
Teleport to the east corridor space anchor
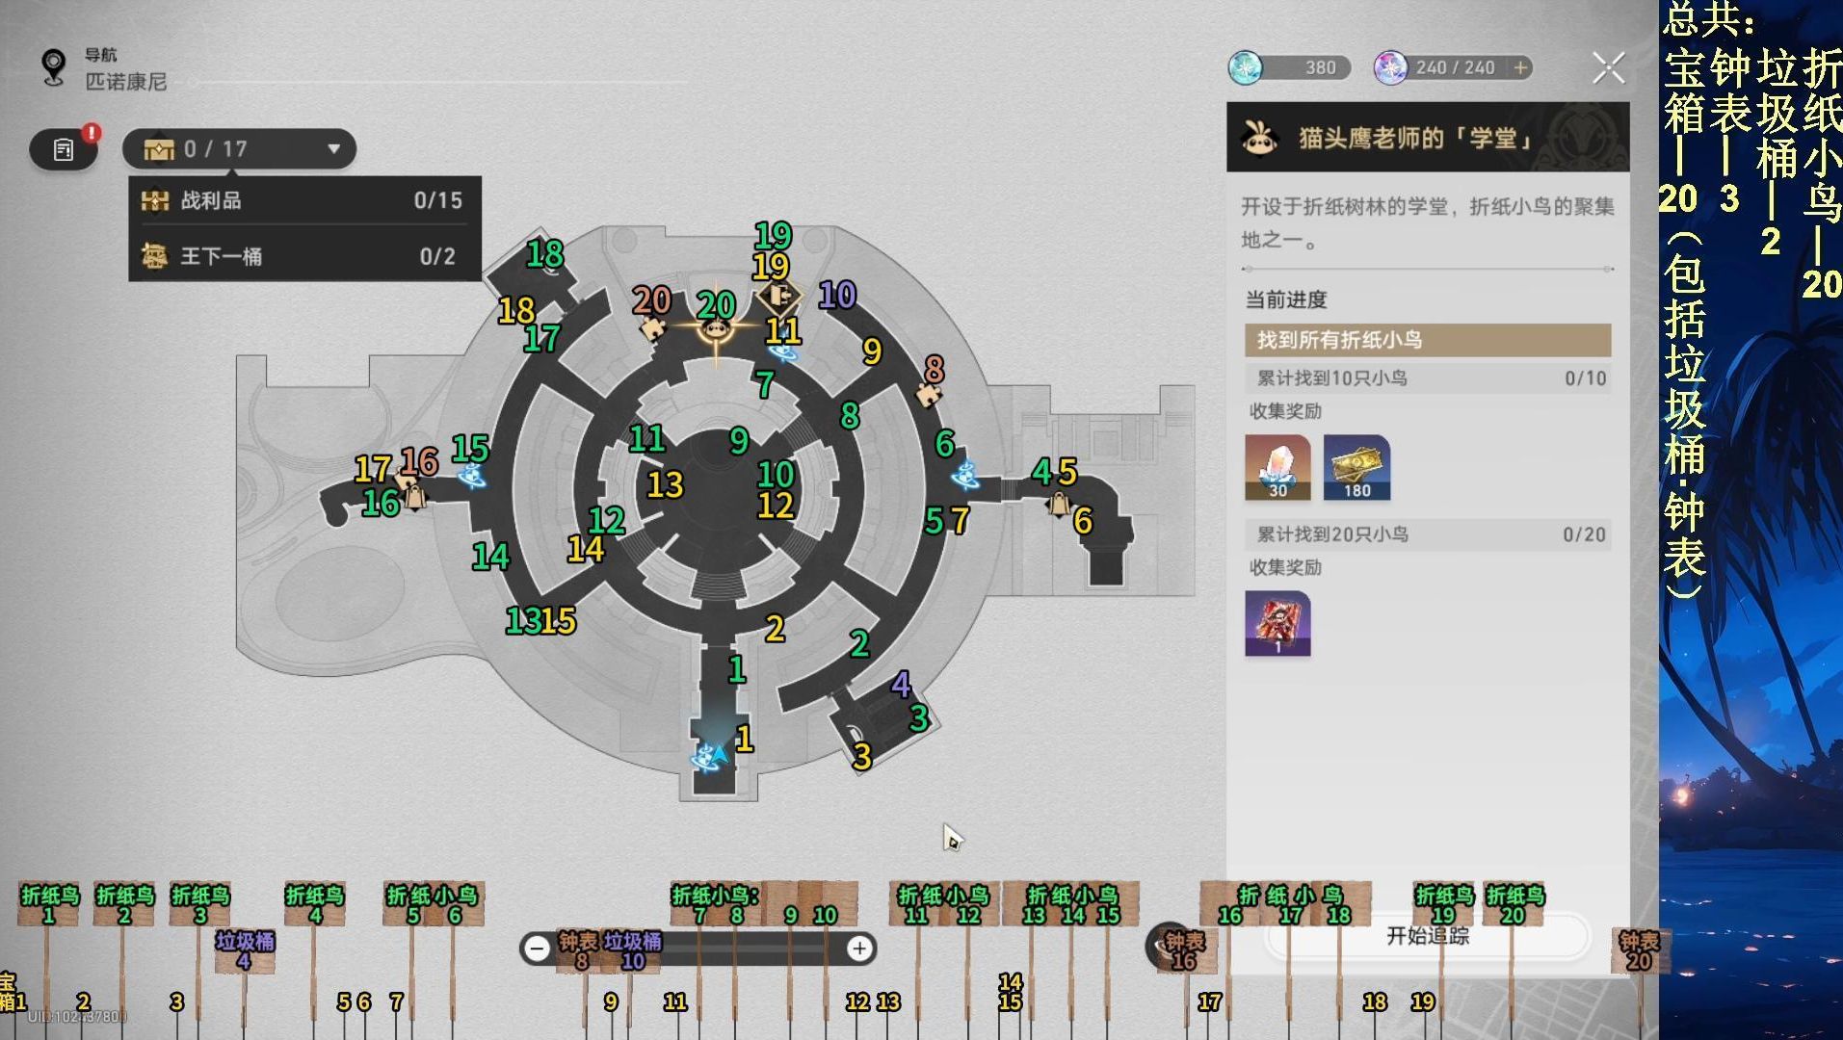click(x=965, y=475)
